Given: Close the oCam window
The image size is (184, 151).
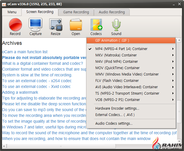Looking at the screenshot, I should pos(179,4).
